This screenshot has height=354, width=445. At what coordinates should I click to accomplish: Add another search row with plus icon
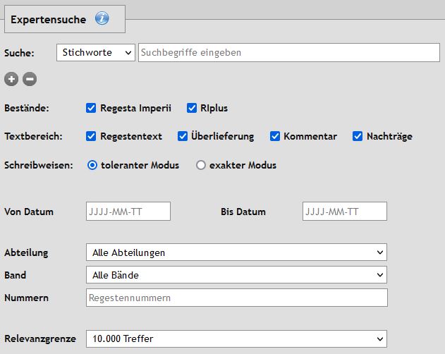(x=11, y=79)
